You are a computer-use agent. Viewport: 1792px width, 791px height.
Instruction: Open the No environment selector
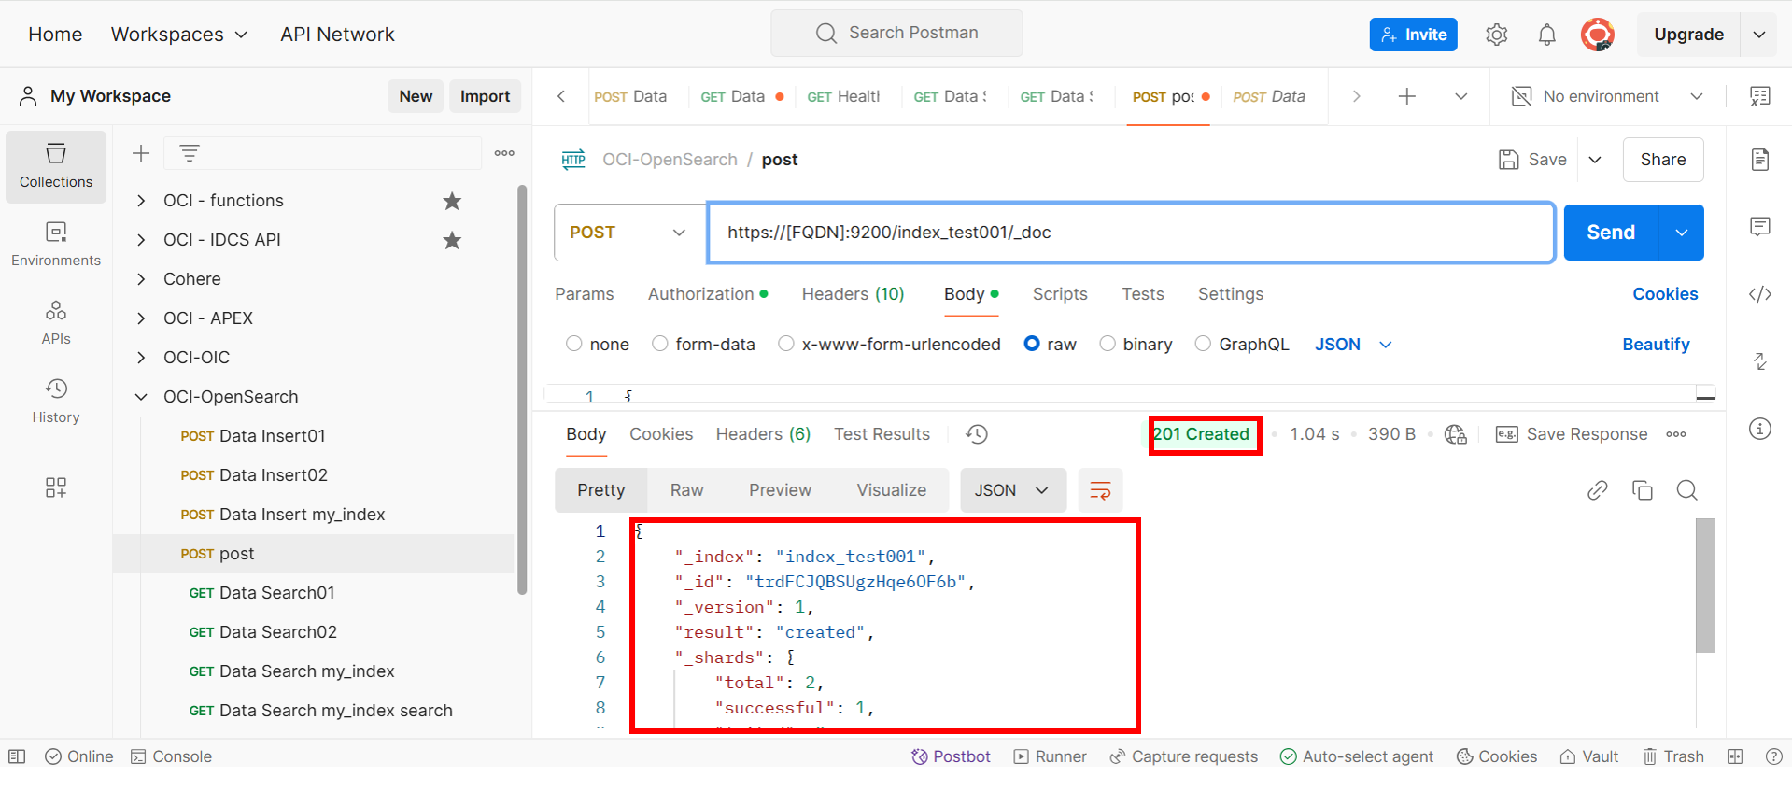[1608, 96]
